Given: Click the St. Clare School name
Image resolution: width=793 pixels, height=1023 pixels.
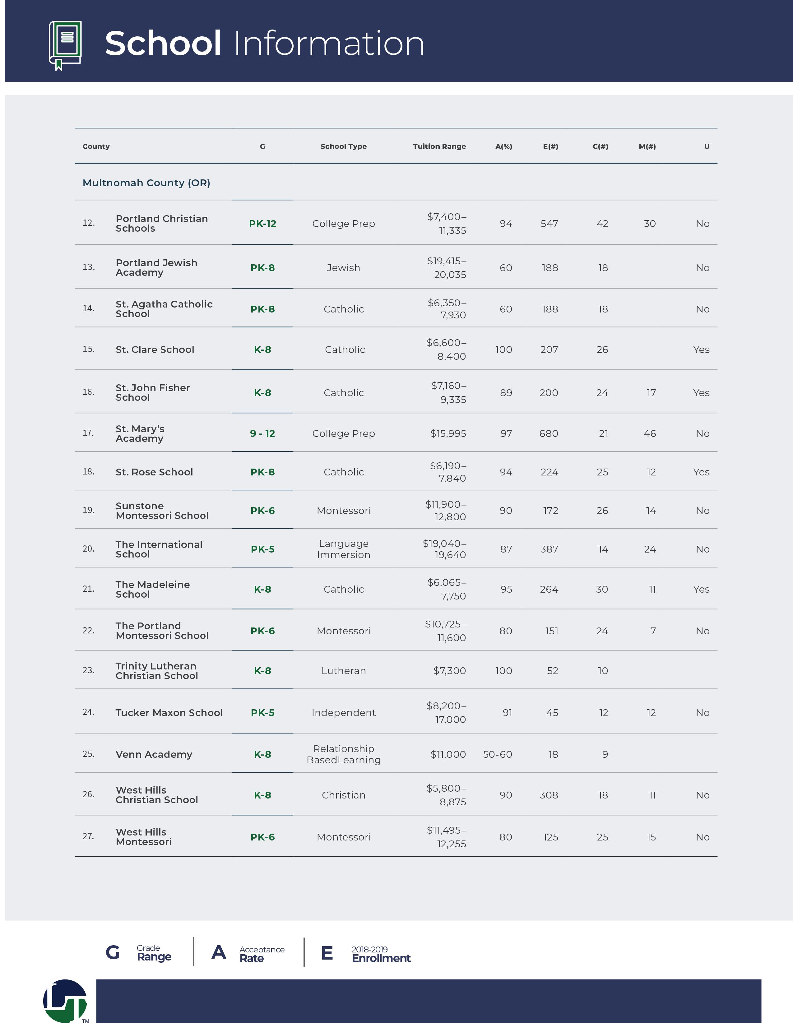Looking at the screenshot, I should point(155,349).
